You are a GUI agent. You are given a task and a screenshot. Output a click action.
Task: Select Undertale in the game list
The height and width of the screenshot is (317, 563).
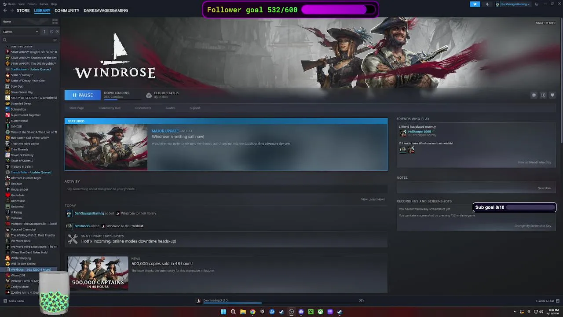tap(18, 195)
